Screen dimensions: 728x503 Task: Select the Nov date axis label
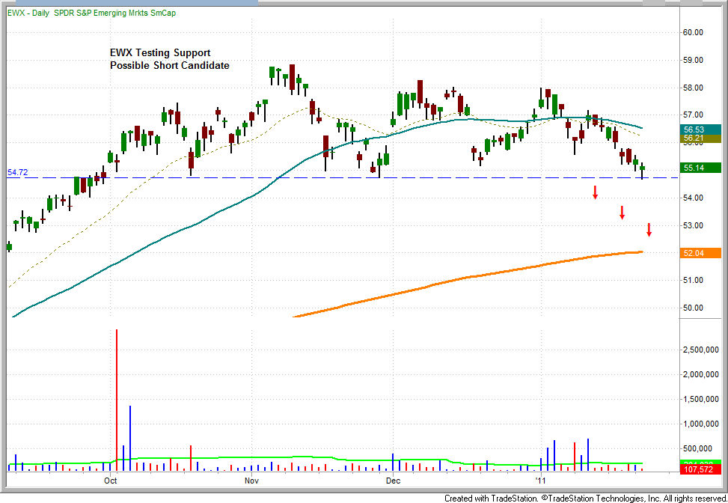251,481
